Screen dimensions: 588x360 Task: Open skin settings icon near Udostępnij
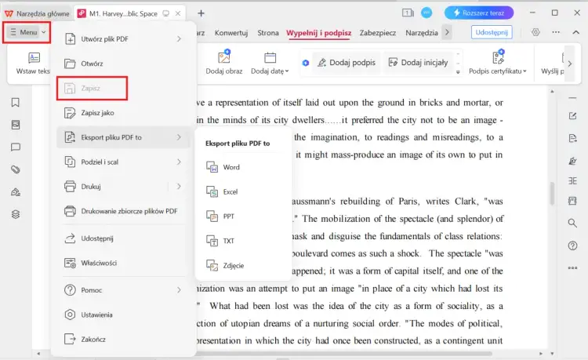point(535,32)
